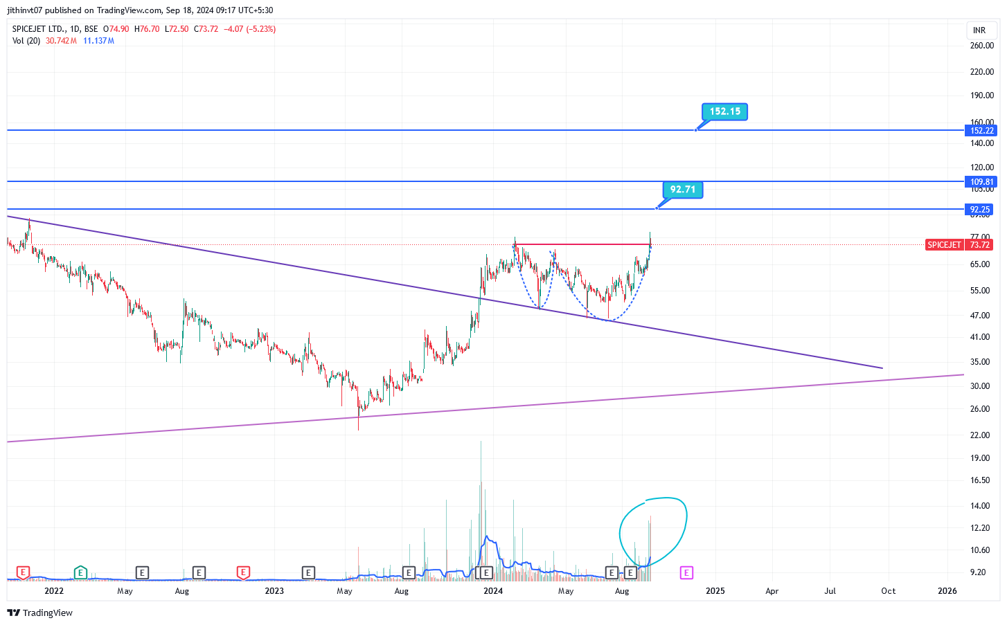Click the 26.00 price axis label

[x=980, y=409]
